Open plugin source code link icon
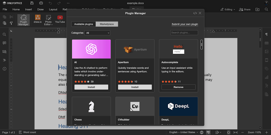The height and width of the screenshot is (135, 271). (x=195, y=13)
